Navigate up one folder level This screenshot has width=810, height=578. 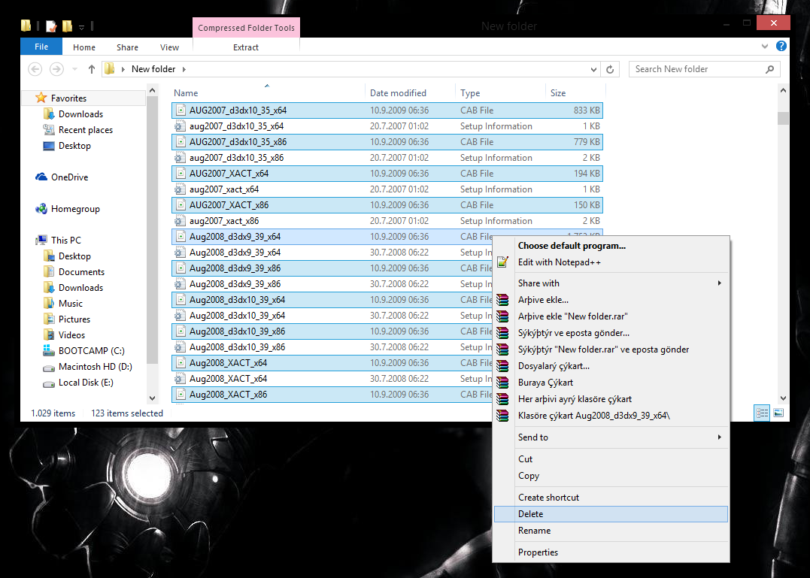tap(91, 68)
